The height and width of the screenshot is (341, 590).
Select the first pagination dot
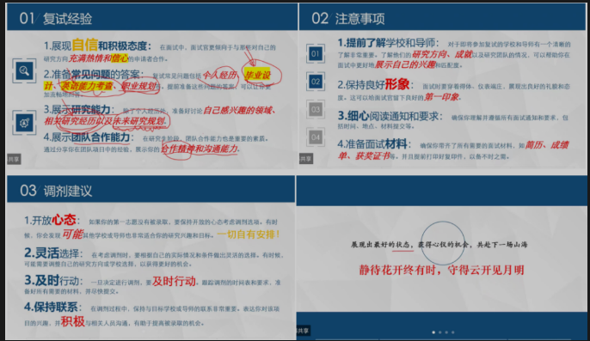[433, 332]
